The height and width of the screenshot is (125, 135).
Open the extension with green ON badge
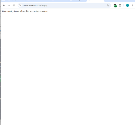(x=115, y=6)
